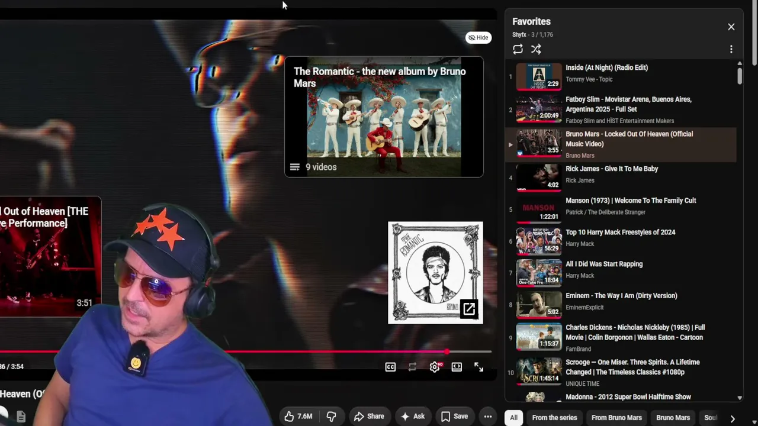Click the playlist panel scrollbar thumb
This screenshot has width=758, height=426.
pyautogui.click(x=740, y=76)
